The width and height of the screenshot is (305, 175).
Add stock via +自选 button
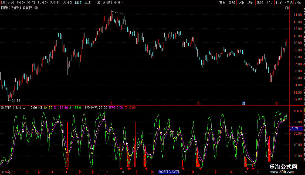coord(289,2)
